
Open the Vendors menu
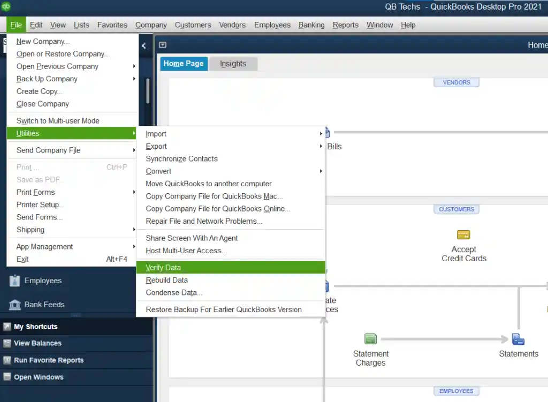click(232, 25)
